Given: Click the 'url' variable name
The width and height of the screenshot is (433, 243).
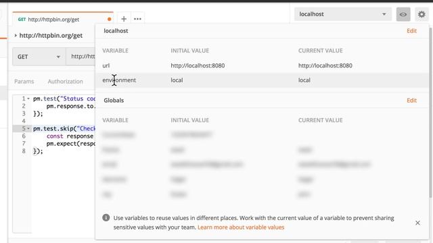Looking at the screenshot, I should tap(106, 65).
